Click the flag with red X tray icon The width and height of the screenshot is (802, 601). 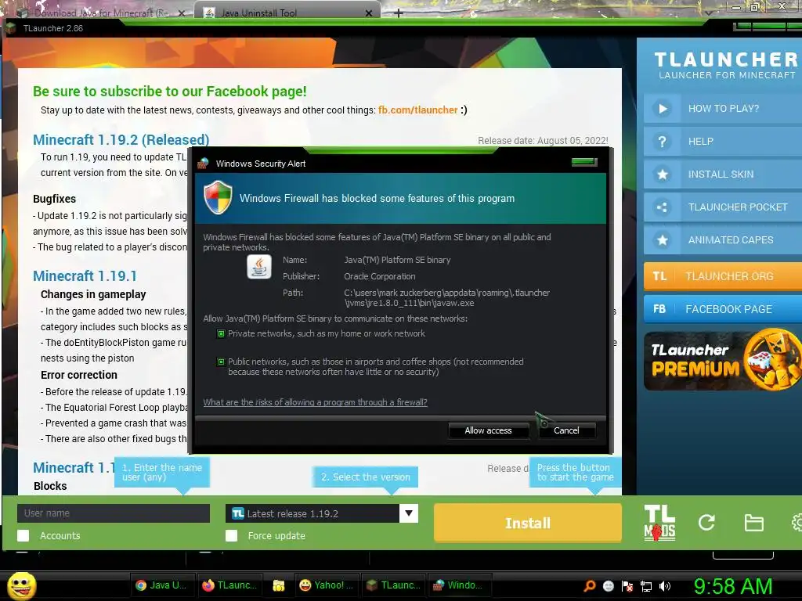tap(627, 585)
